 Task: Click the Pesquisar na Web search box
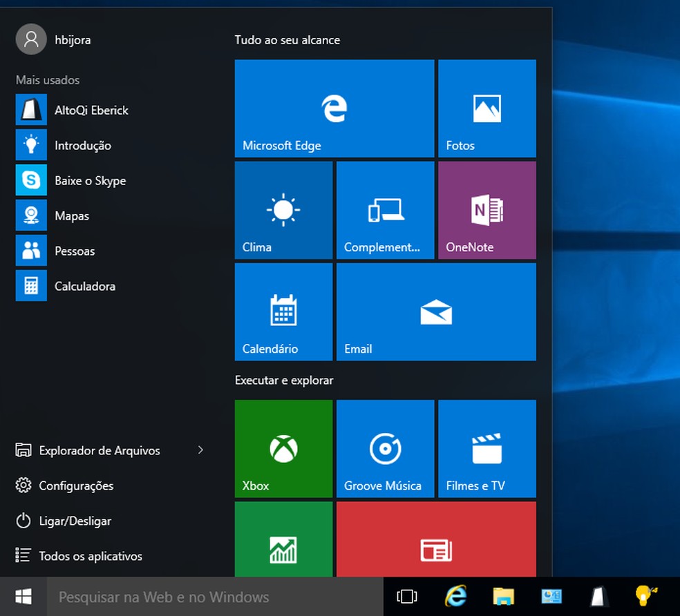pos(214,597)
